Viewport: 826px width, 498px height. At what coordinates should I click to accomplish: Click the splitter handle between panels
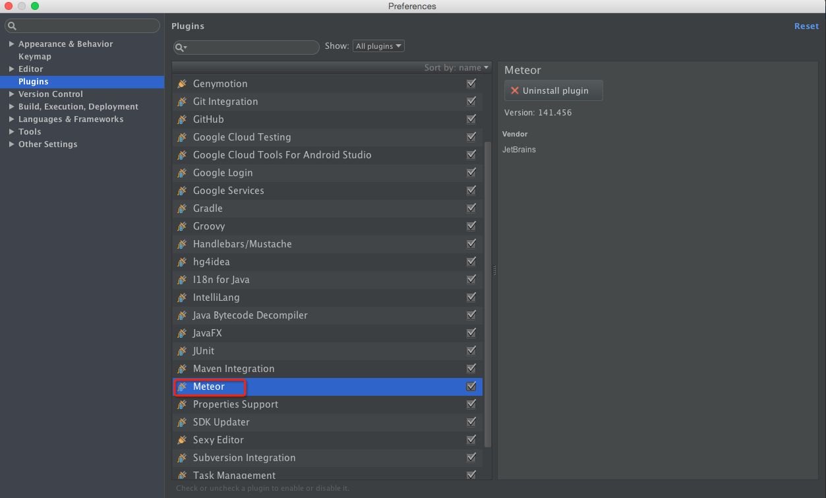coord(494,270)
